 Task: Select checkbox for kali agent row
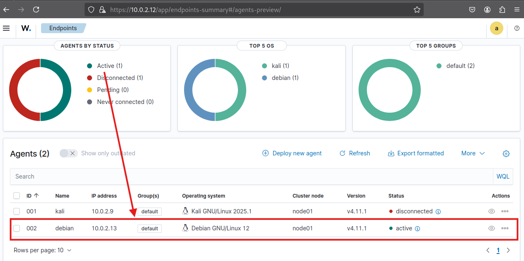click(17, 211)
